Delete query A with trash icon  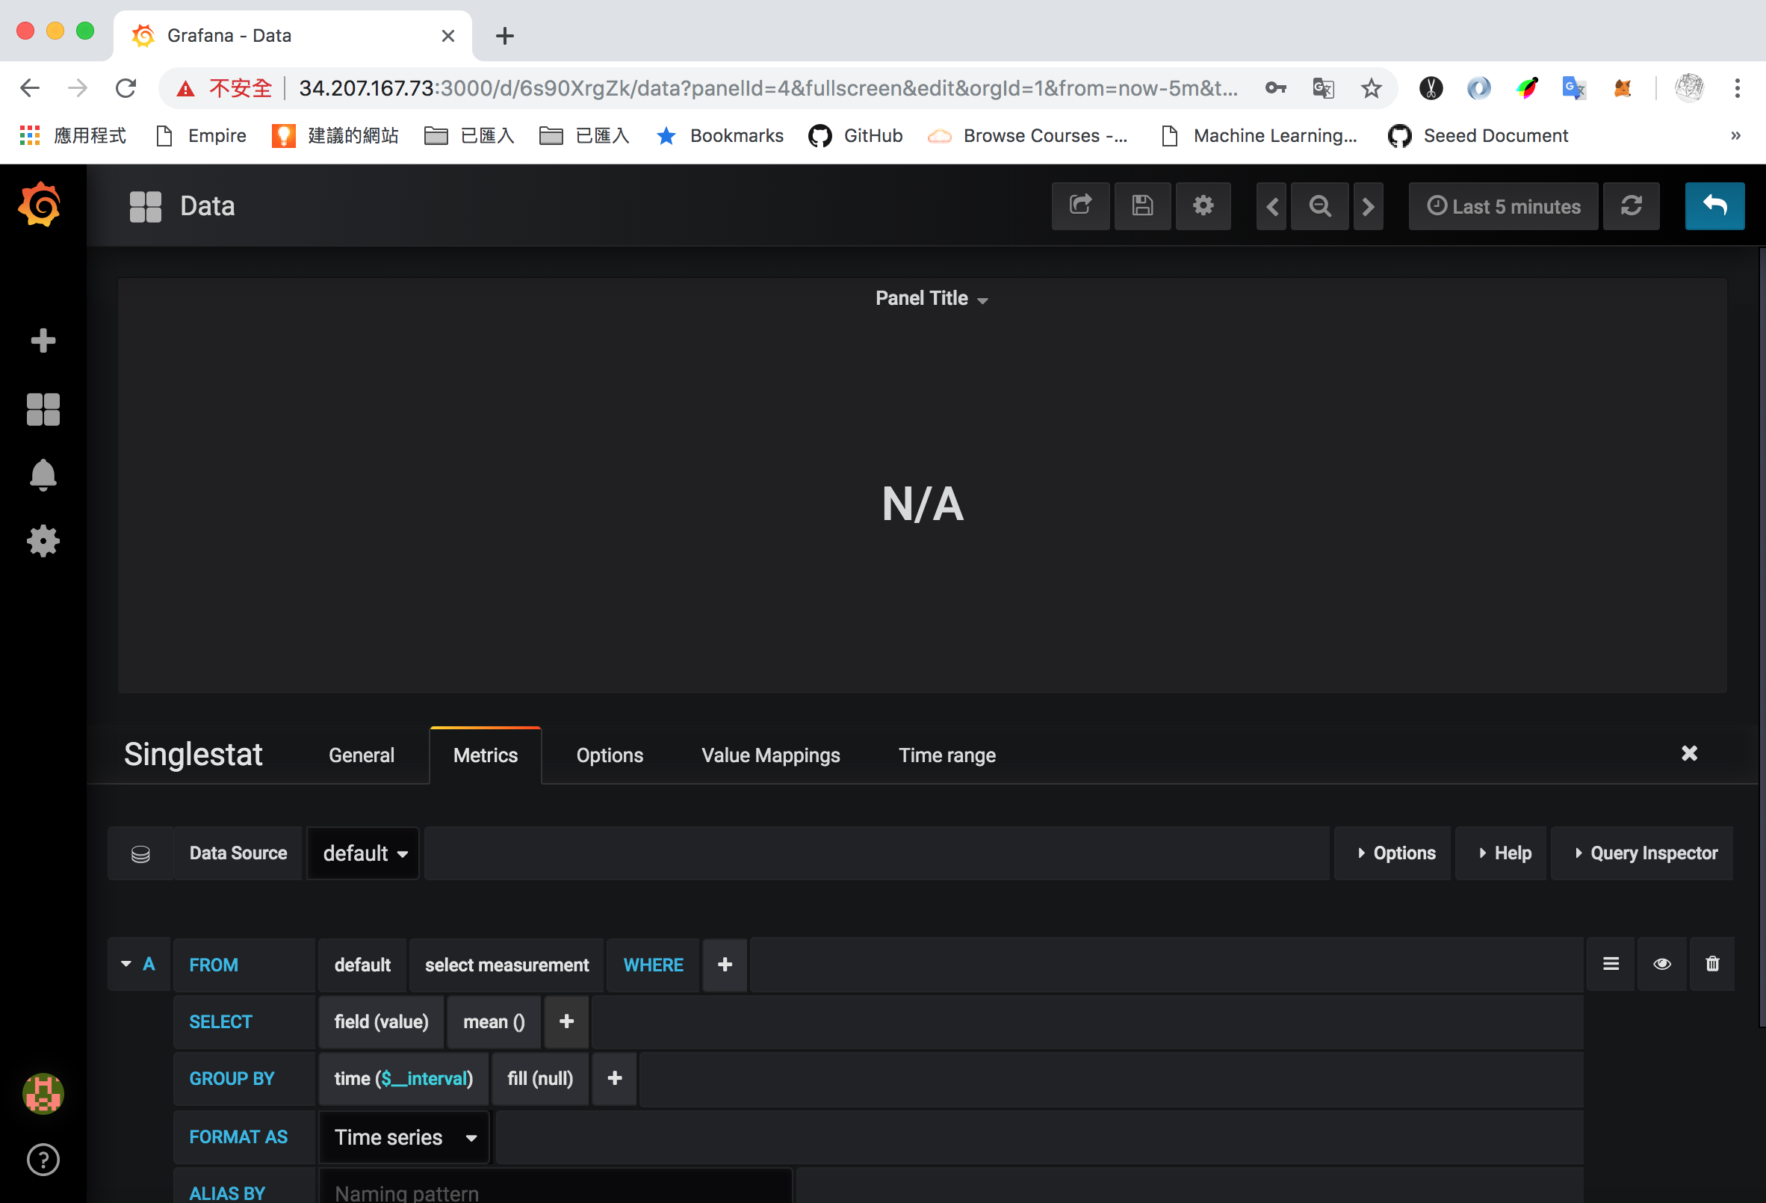pos(1712,965)
